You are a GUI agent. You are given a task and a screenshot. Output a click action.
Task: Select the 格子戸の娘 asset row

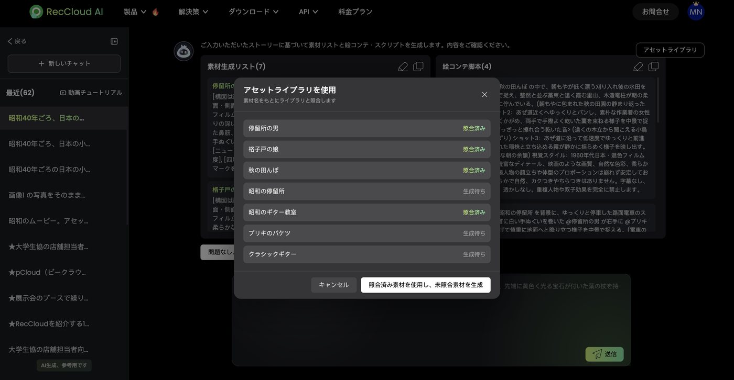click(x=367, y=149)
